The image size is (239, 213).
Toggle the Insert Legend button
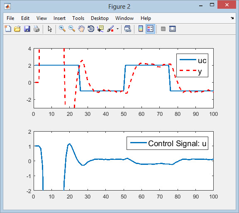(150, 29)
